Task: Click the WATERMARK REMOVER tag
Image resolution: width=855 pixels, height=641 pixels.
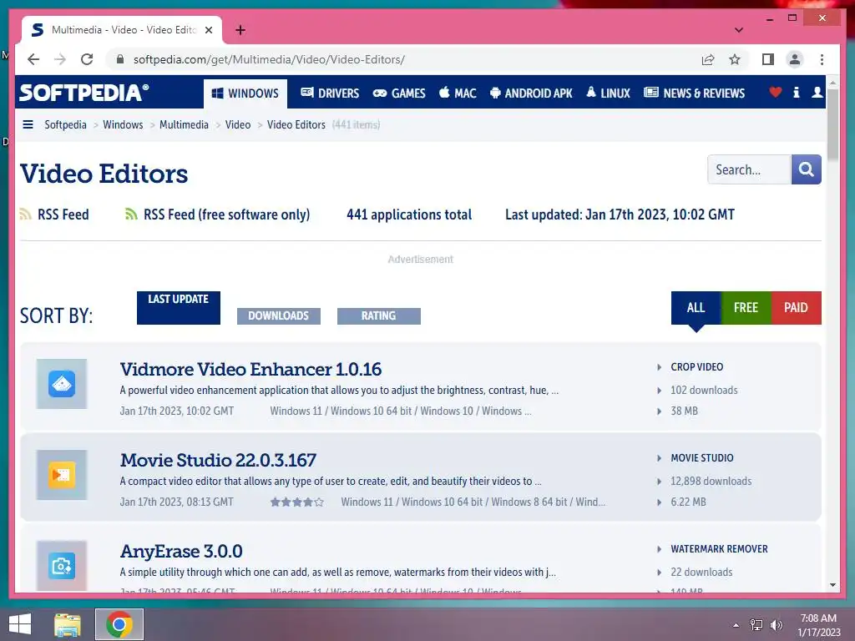Action: [x=719, y=549]
